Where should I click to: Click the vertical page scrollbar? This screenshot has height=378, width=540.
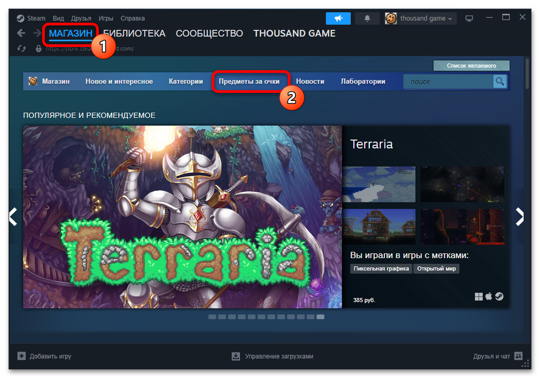pyautogui.click(x=527, y=73)
